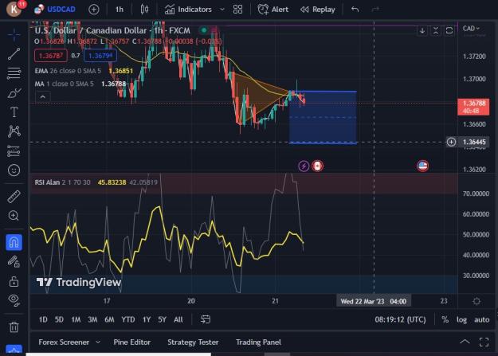Image resolution: width=498 pixels, height=356 pixels.
Task: Set the date range to YTD
Action: (128, 319)
